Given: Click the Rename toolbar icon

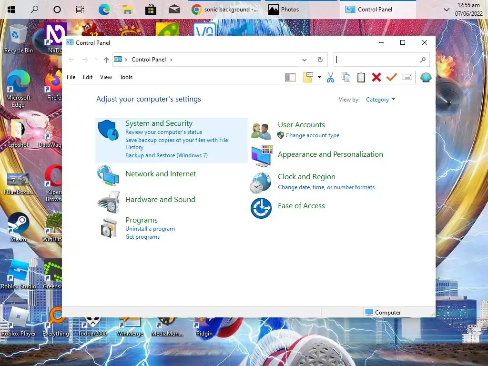Looking at the screenshot, I should pyautogui.click(x=407, y=77).
